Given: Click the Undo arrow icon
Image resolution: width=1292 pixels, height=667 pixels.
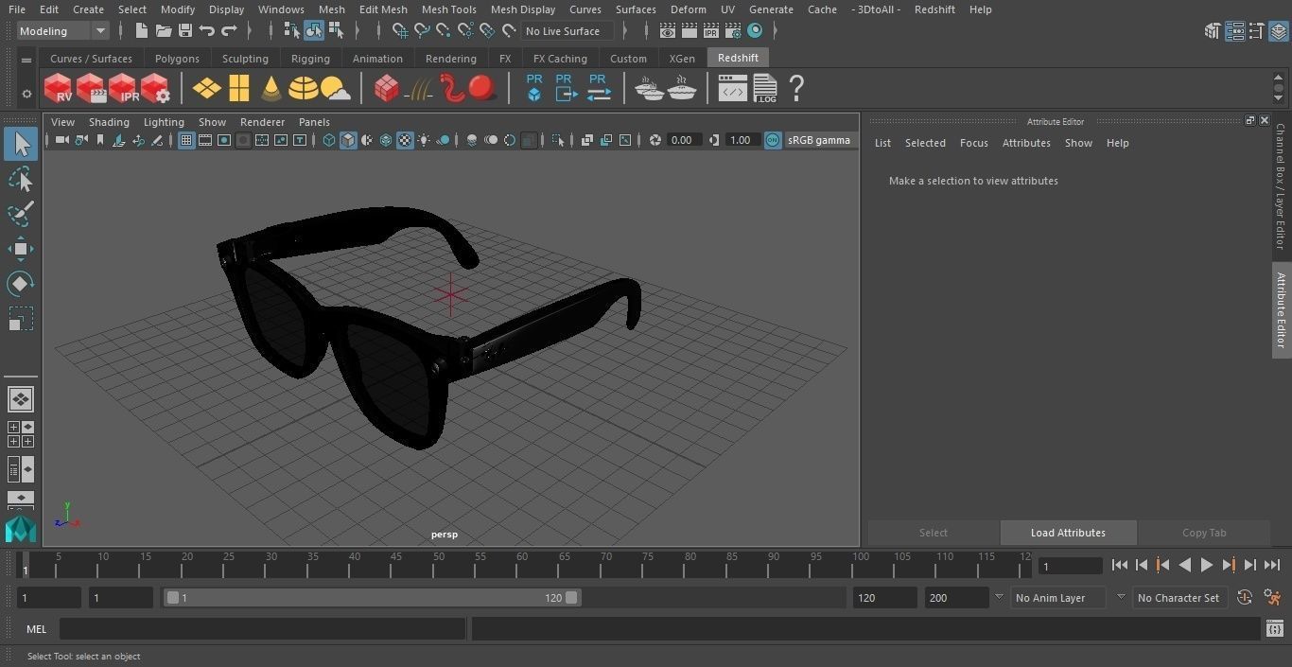Looking at the screenshot, I should pos(207,31).
